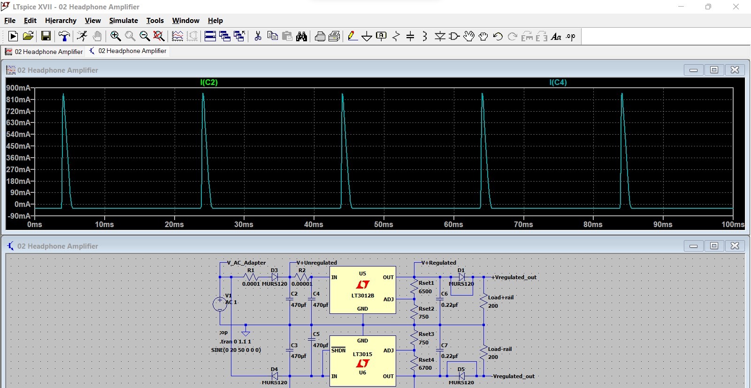The width and height of the screenshot is (751, 388).
Task: Save the schematic with the floppy disk icon
Action: [46, 36]
